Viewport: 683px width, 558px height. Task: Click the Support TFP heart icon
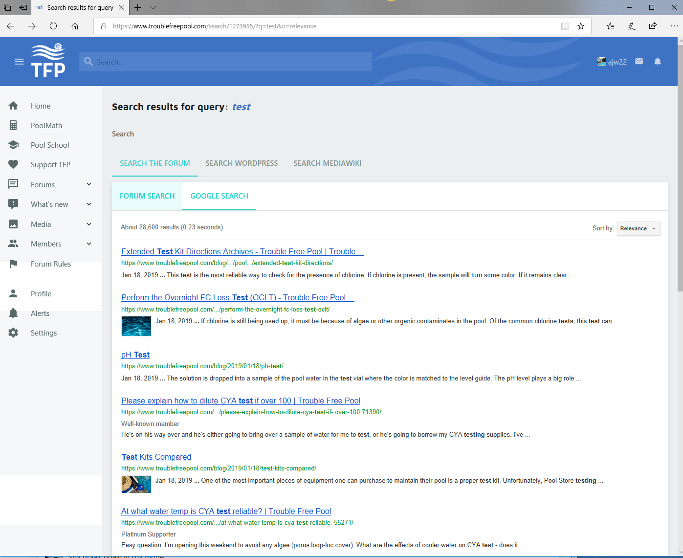point(13,164)
